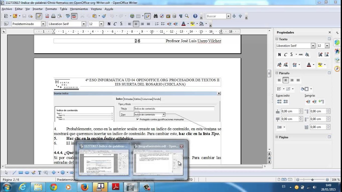Click the Line drawing tool
Screen dimensions: 342x192
point(14,173)
